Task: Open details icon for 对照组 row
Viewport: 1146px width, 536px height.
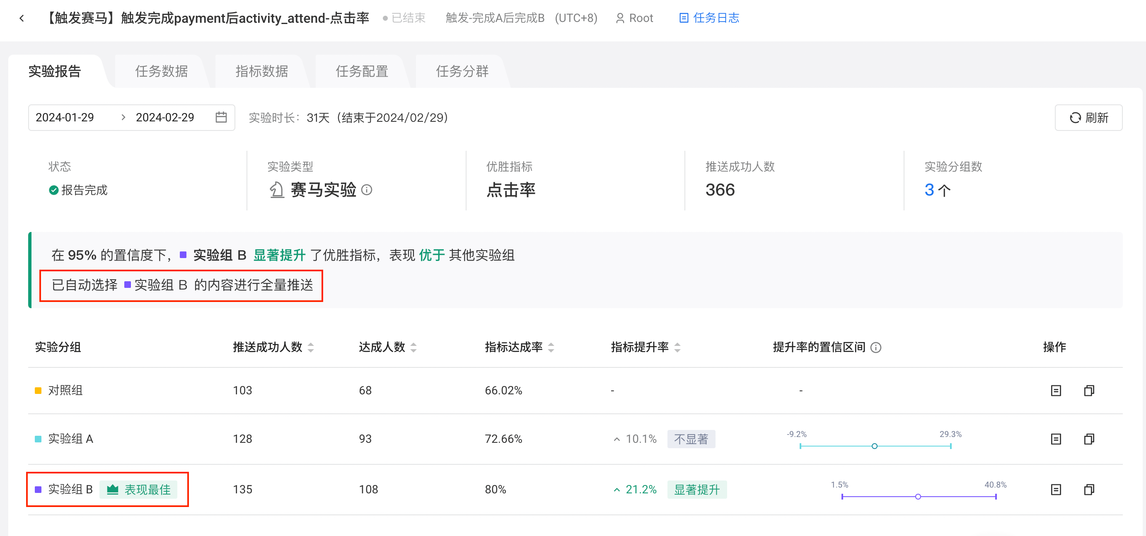Action: [1056, 391]
